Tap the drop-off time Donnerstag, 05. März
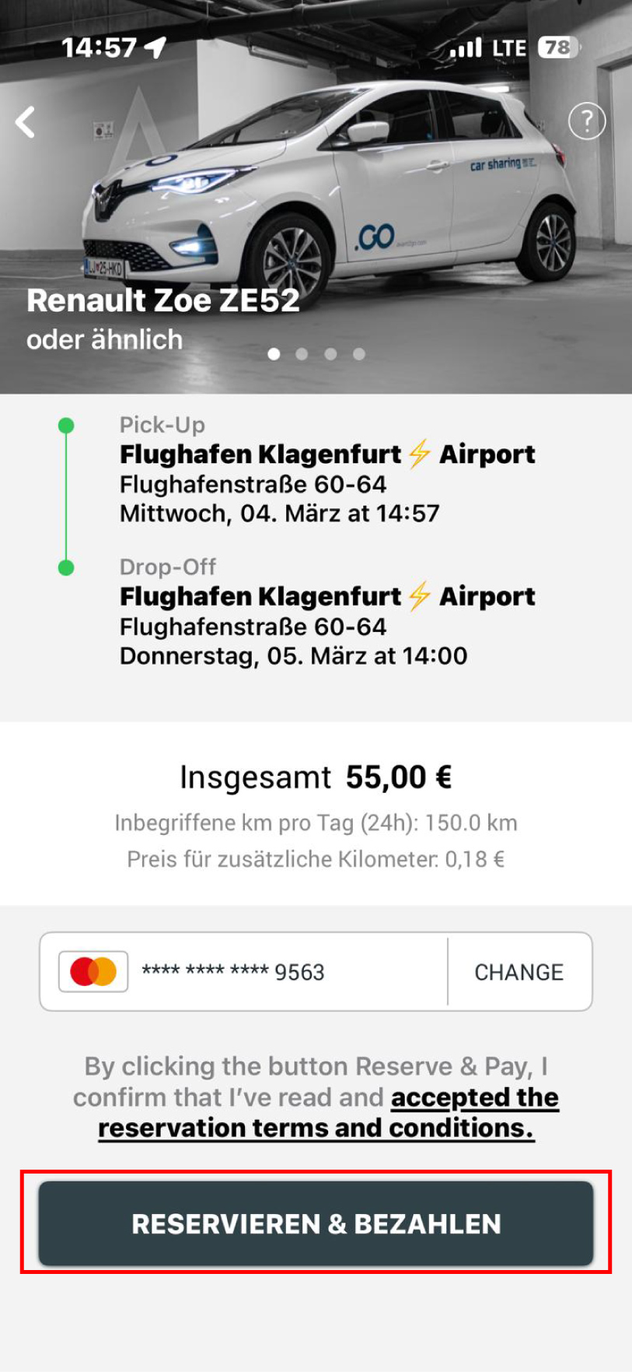The width and height of the screenshot is (632, 1372). point(293,656)
